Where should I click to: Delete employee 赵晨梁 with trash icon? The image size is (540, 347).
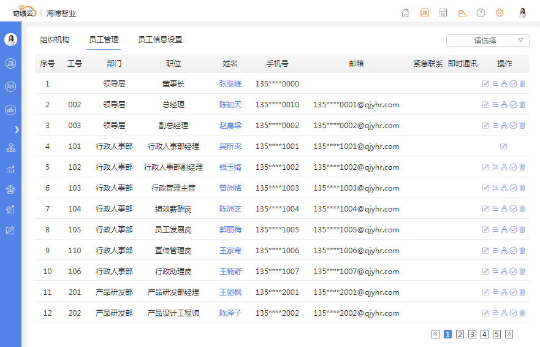coord(522,126)
